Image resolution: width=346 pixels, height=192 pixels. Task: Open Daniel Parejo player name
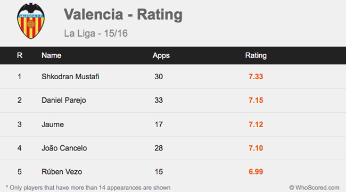pos(64,101)
